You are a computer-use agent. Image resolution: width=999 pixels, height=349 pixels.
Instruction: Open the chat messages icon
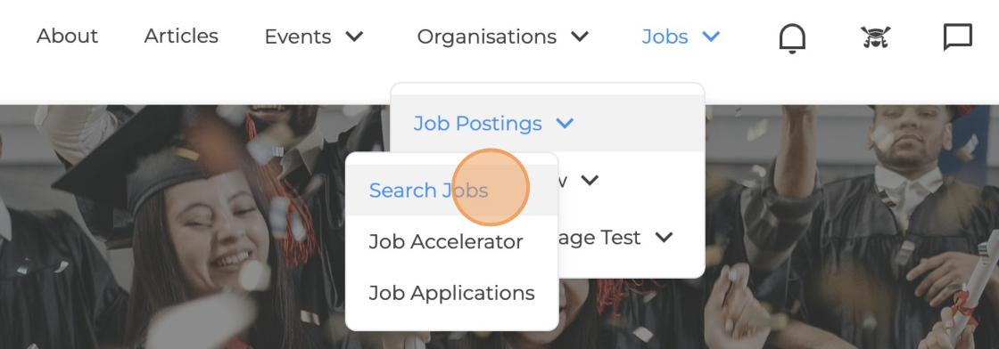pyautogui.click(x=958, y=37)
